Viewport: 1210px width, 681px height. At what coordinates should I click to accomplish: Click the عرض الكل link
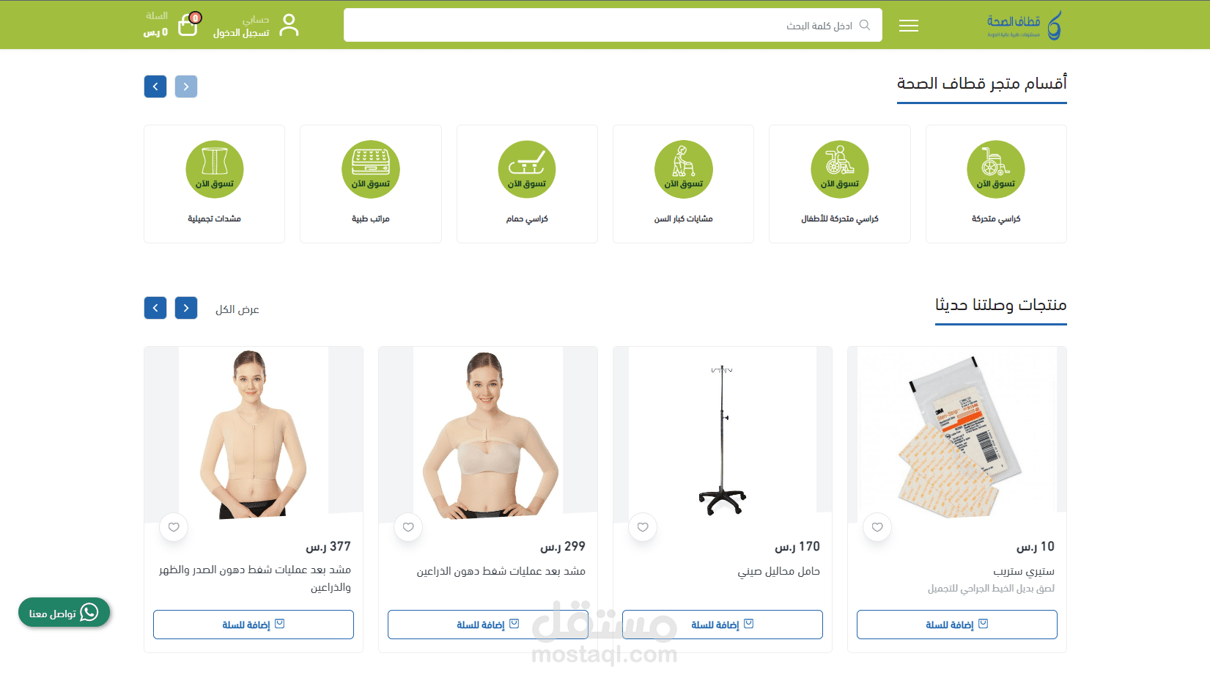click(237, 309)
